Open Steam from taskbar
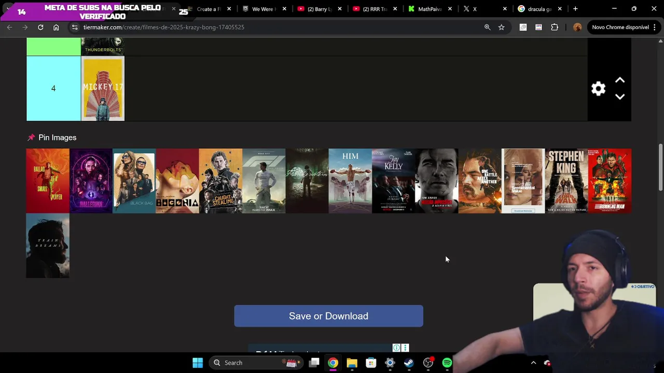Viewport: 664px width, 373px height. (409, 363)
